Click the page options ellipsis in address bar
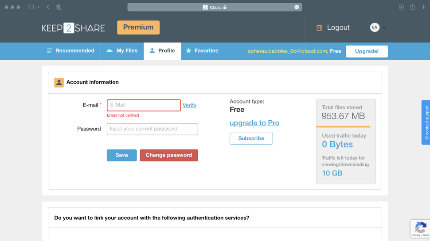The image size is (430, 241). 297,7
